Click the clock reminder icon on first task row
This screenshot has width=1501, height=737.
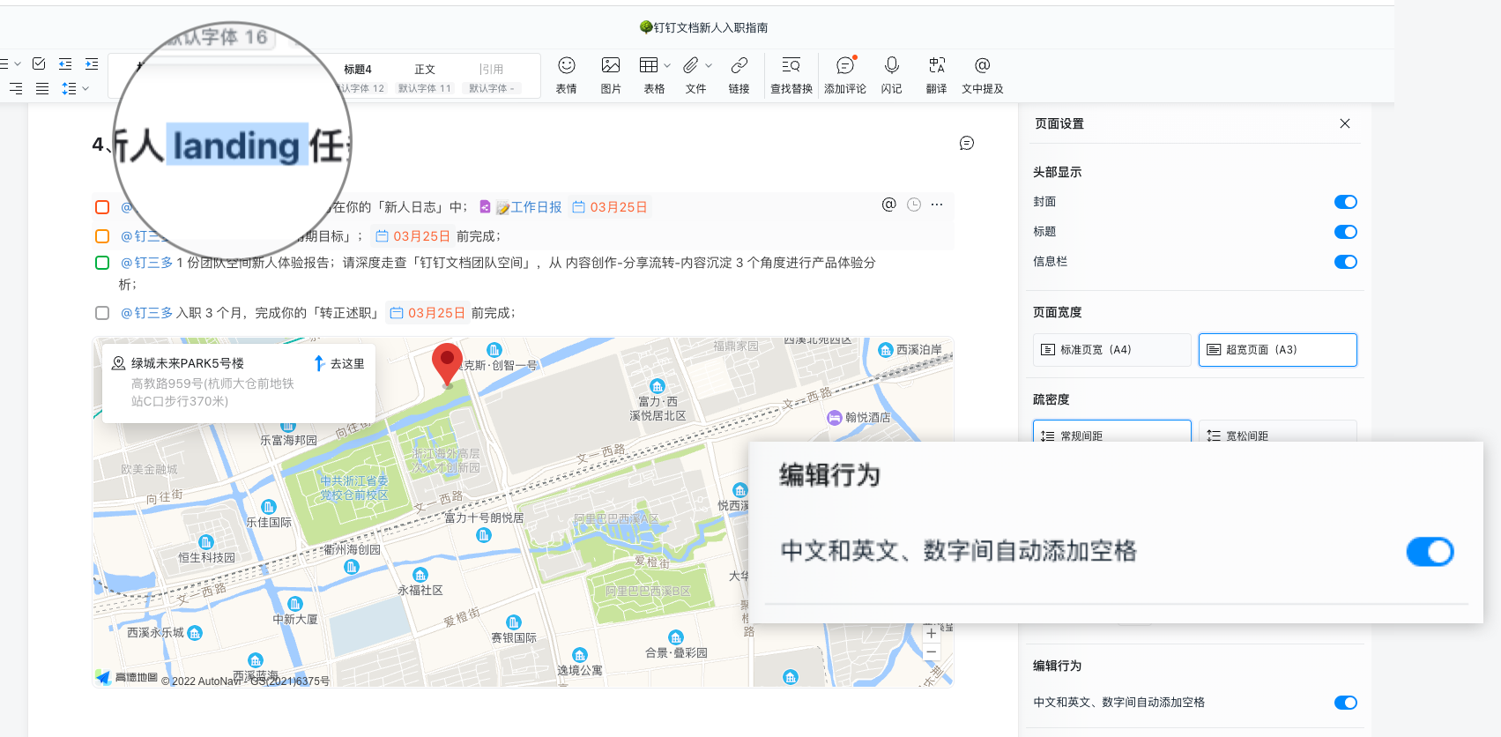(914, 205)
